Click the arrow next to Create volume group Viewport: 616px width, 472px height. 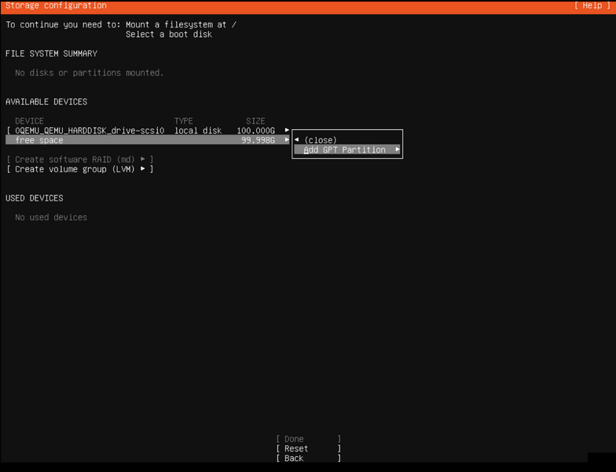[142, 169]
